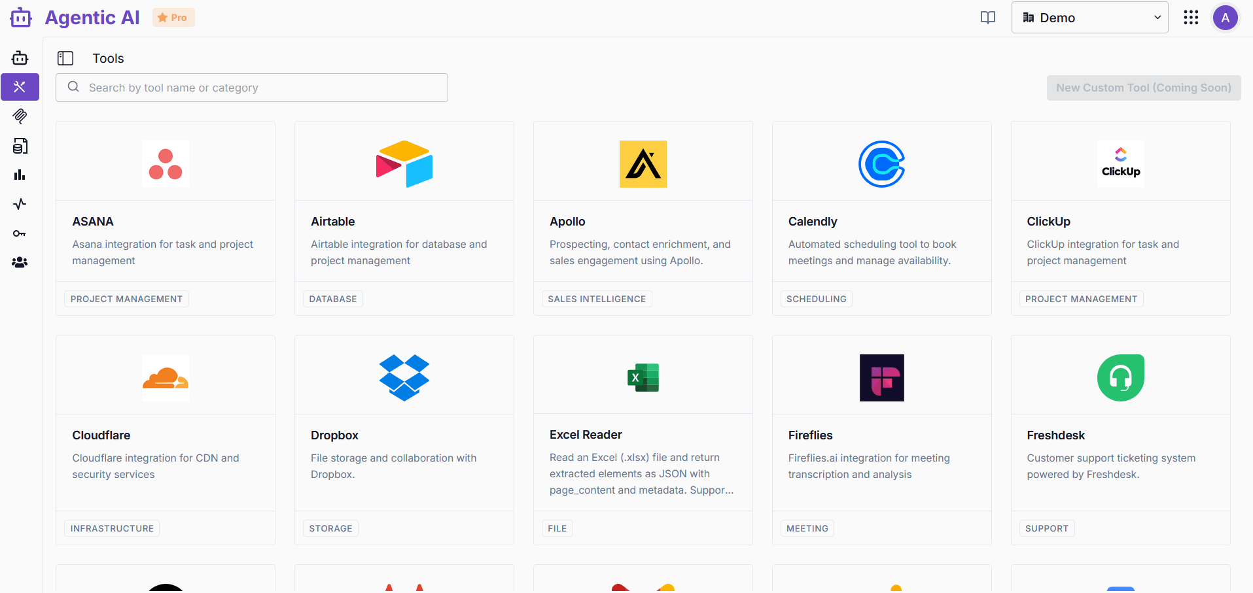Open the agents section with the robot icon
This screenshot has height=593, width=1253.
pos(20,58)
